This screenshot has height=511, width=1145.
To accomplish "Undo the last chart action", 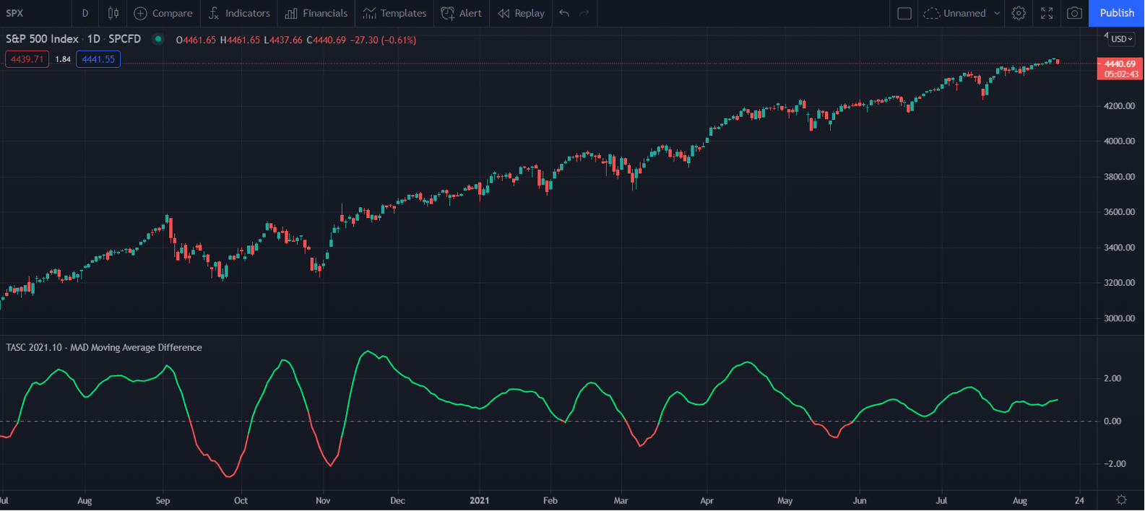I will click(564, 13).
